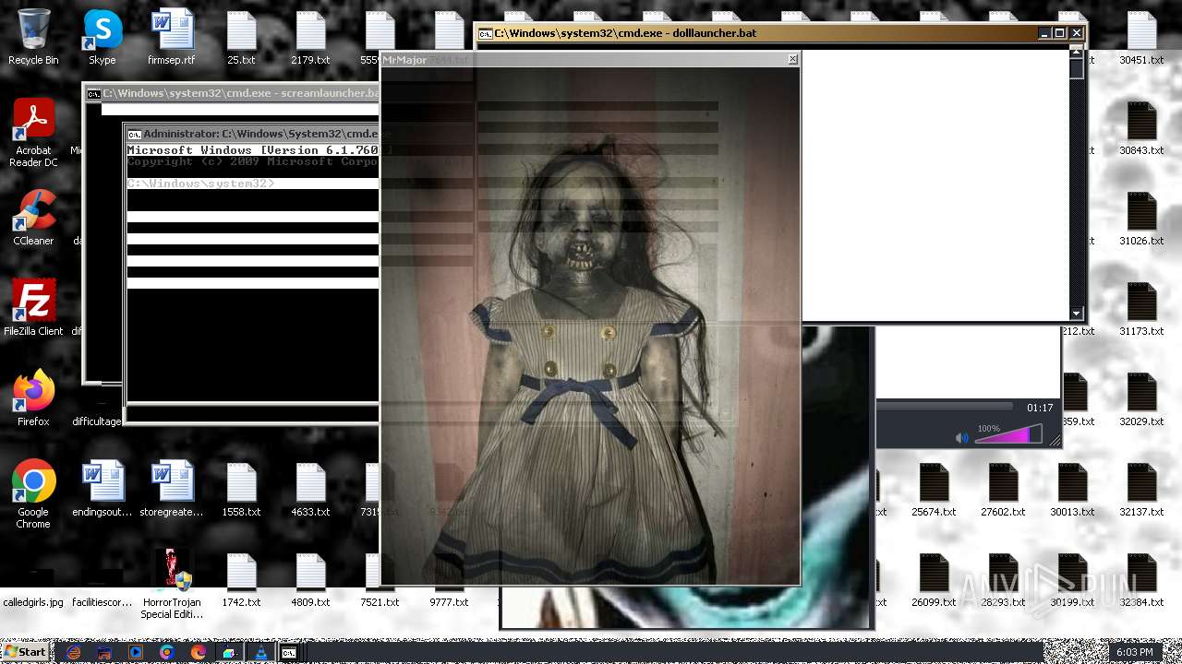This screenshot has width=1182, height=664.
Task: Open the Recycle Bin desktop icon
Action: point(33,37)
